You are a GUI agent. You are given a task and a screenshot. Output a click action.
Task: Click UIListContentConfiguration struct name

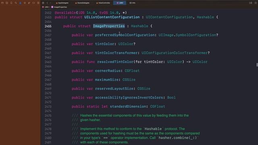coord(112,17)
